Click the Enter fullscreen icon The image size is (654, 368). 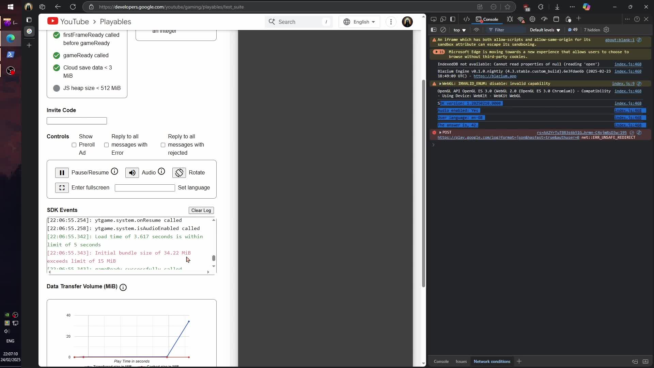[62, 188]
